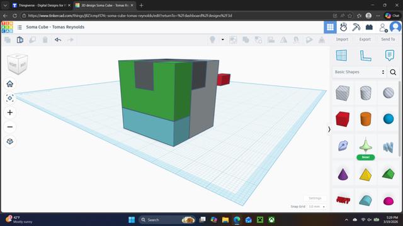403x226 pixels.
Task: Redo the last action
Action: pos(71,40)
